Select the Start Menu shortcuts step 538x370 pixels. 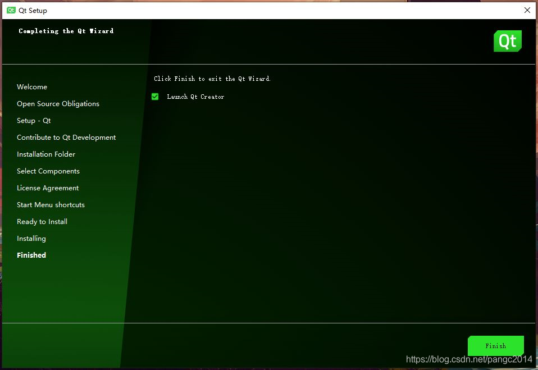click(51, 204)
